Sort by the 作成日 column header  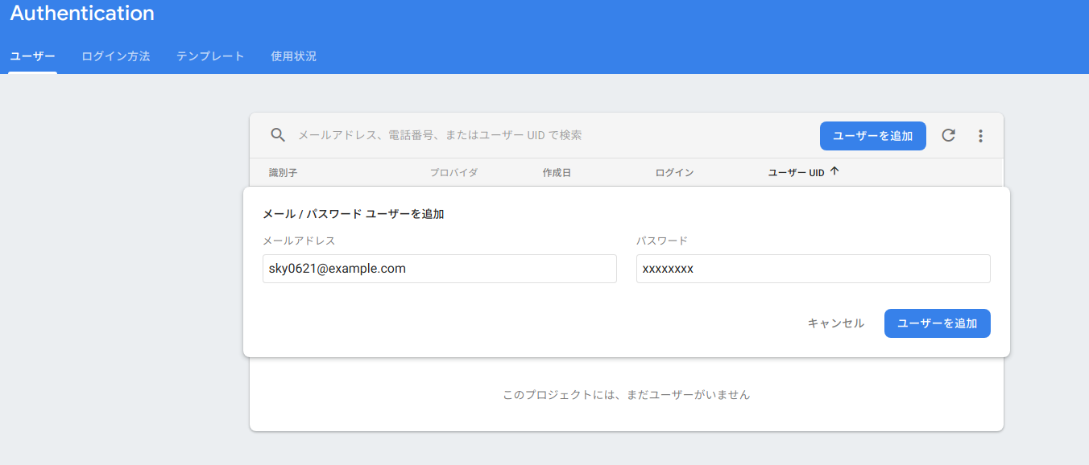coord(556,171)
